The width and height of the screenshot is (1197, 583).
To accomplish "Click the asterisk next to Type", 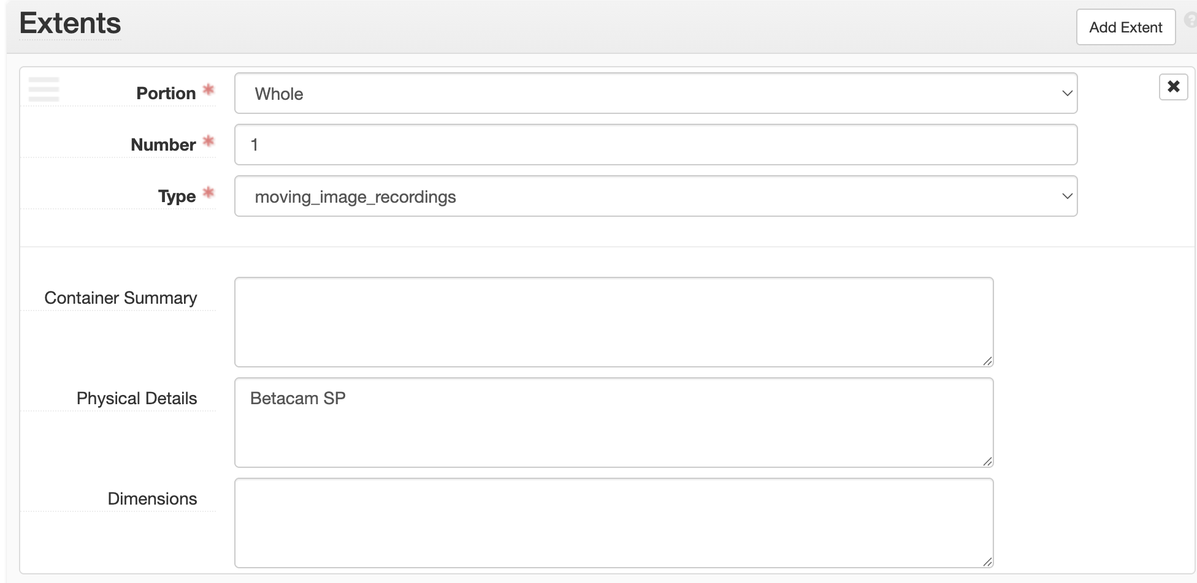I will pos(208,192).
